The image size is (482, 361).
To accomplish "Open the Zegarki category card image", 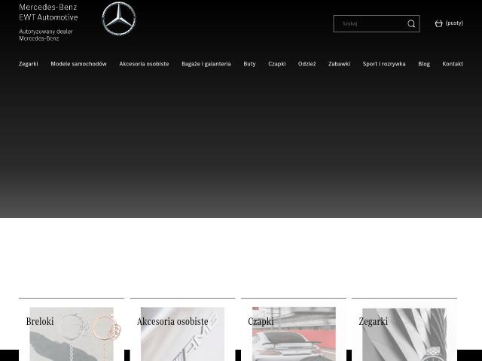I will click(404, 334).
